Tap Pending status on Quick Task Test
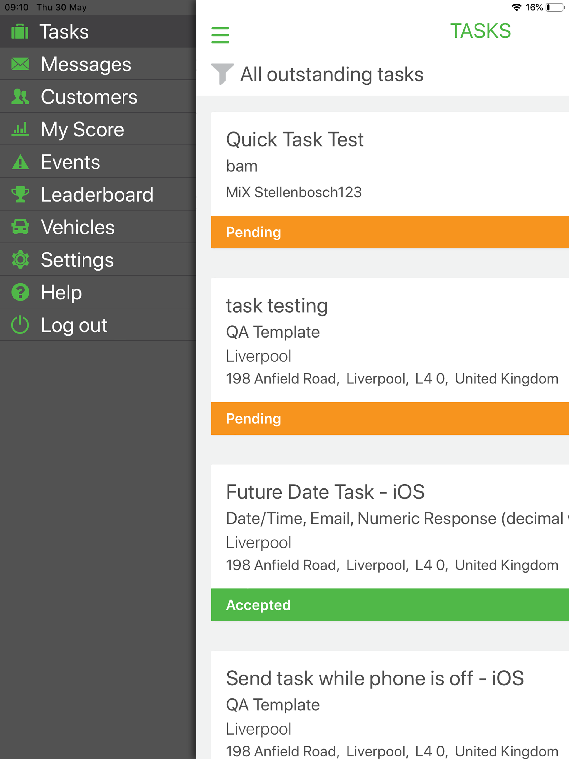 pos(390,232)
